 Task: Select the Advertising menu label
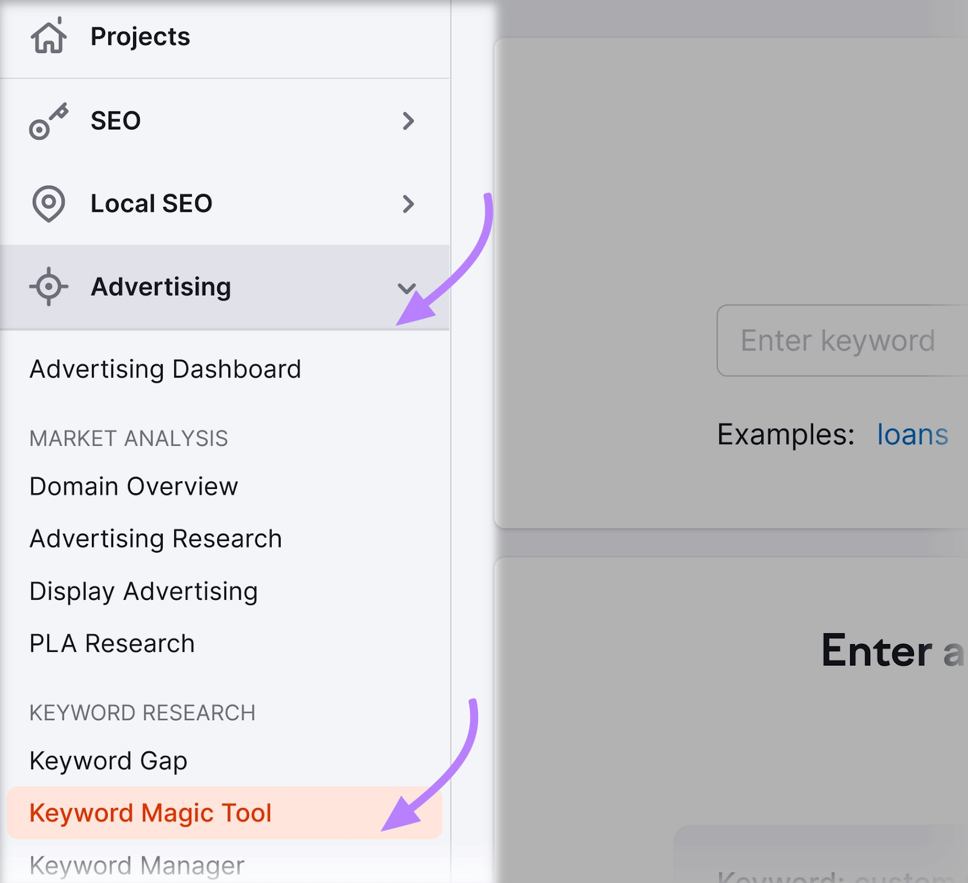[161, 287]
